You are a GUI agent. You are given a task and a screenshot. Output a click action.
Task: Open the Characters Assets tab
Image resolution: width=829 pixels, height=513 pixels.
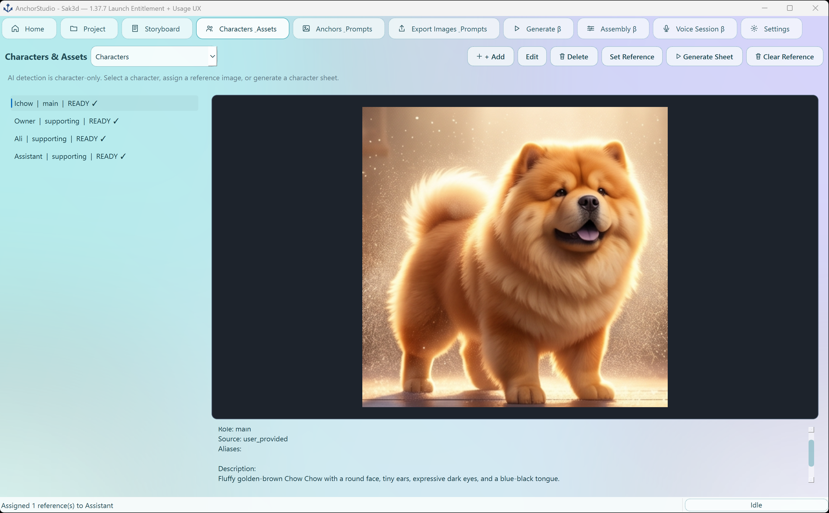pos(242,29)
